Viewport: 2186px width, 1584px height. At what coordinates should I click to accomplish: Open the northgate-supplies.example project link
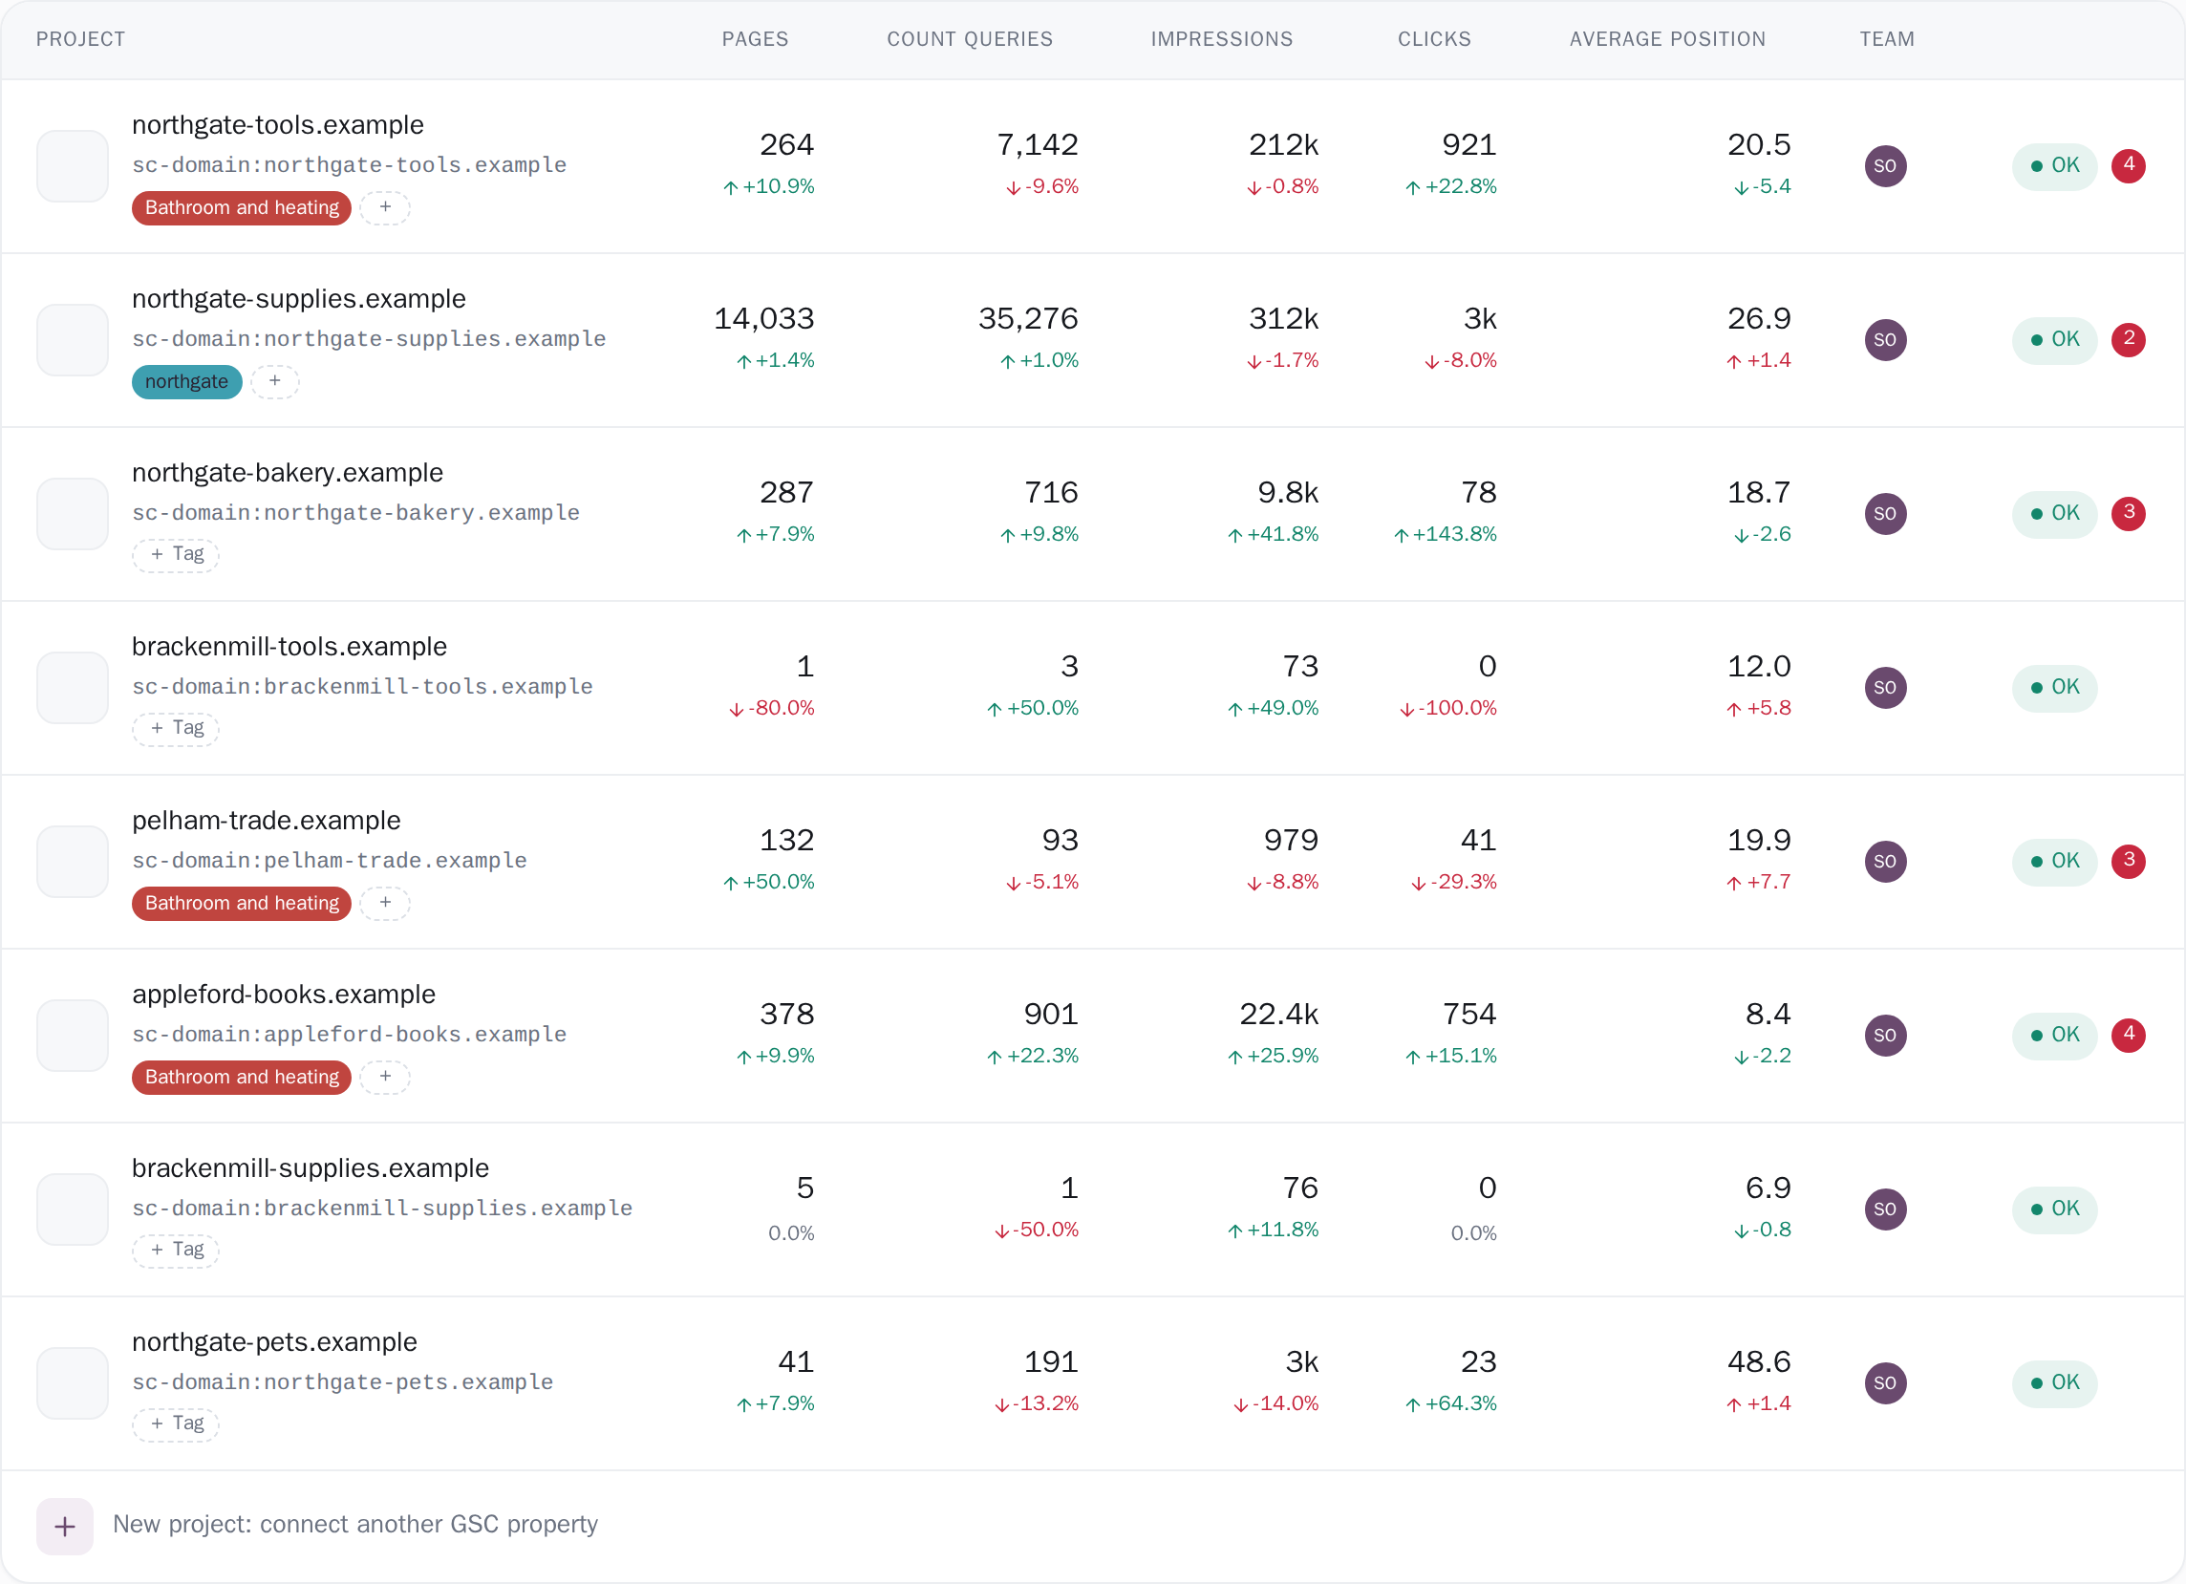tap(299, 299)
